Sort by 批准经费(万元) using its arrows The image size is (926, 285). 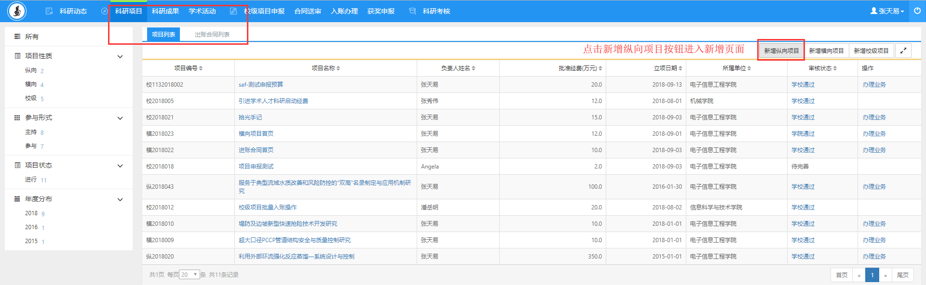click(600, 68)
